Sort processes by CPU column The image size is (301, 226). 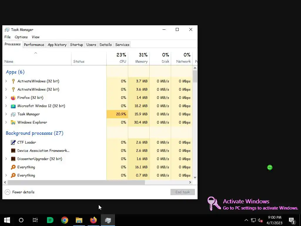point(117,59)
